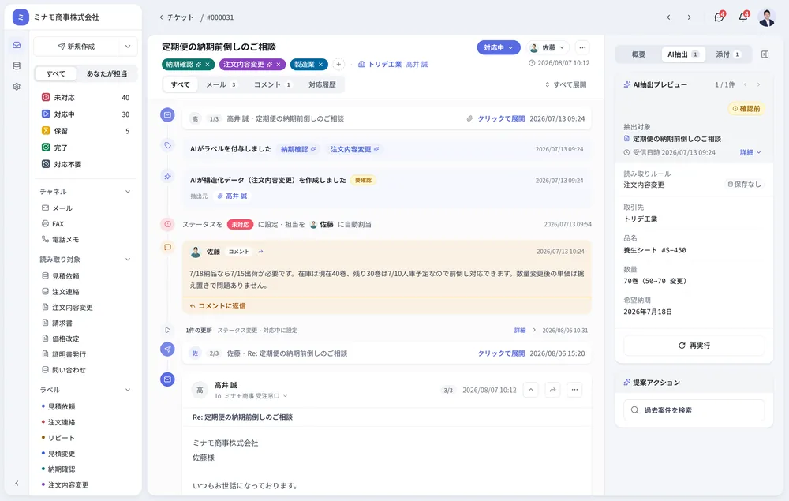789x501 pixels.
Task: Switch to the コメント tab
Action: pyautogui.click(x=272, y=84)
